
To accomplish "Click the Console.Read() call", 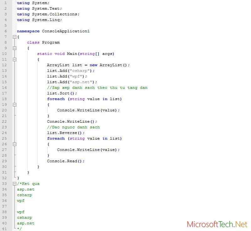I will [66, 161].
